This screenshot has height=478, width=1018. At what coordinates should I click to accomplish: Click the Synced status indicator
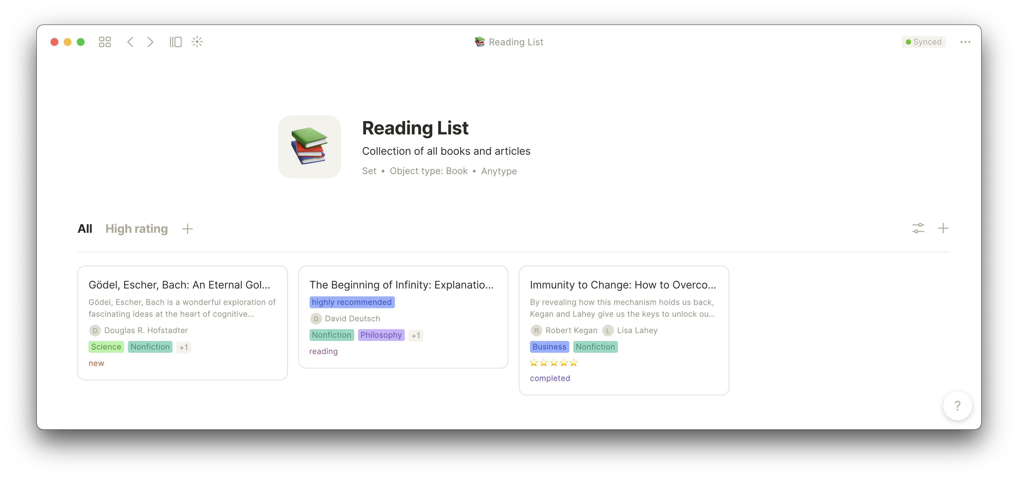pos(924,42)
